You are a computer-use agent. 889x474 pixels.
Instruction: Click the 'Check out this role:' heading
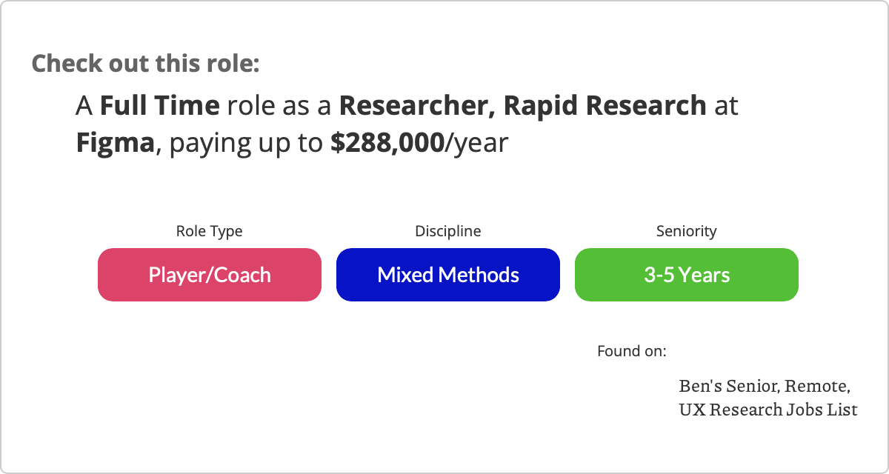[145, 63]
